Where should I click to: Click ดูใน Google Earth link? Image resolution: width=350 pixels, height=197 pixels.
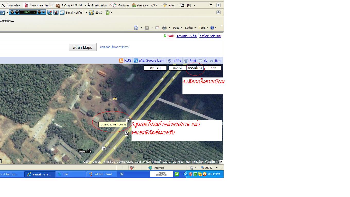[152, 61]
